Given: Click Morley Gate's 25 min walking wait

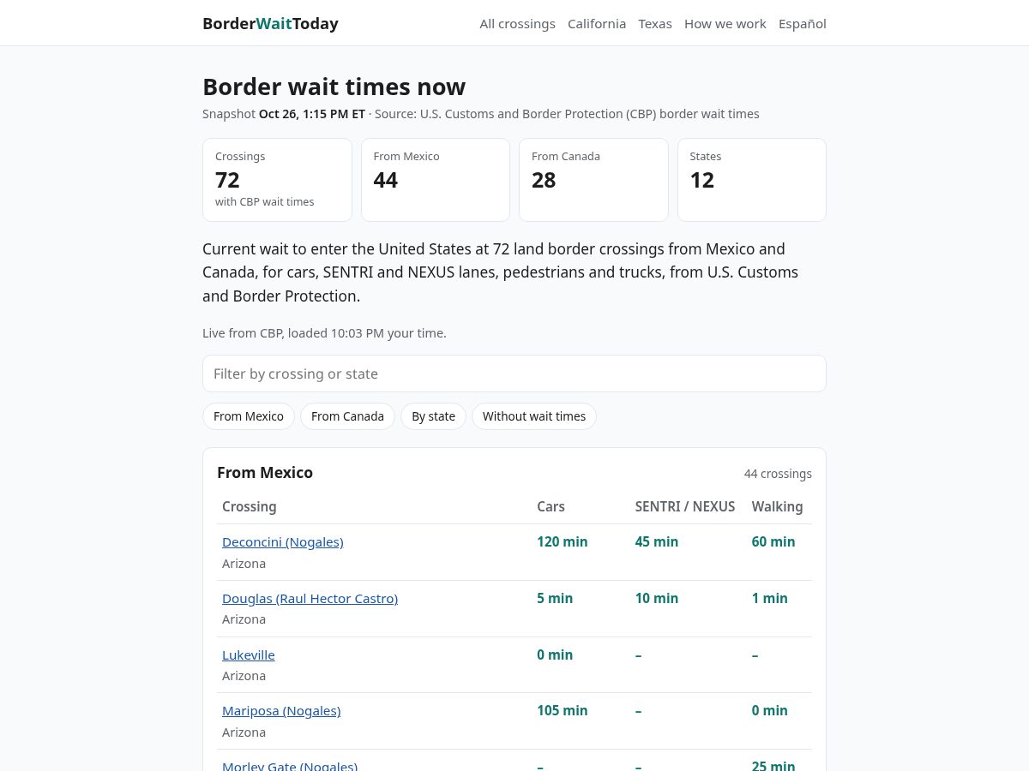Looking at the screenshot, I should tap(773, 766).
